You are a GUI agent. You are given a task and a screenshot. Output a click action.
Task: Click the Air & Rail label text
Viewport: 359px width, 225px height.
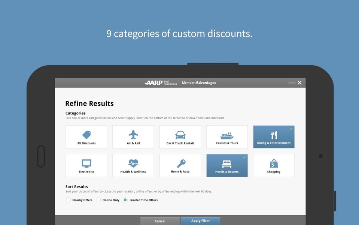(133, 143)
